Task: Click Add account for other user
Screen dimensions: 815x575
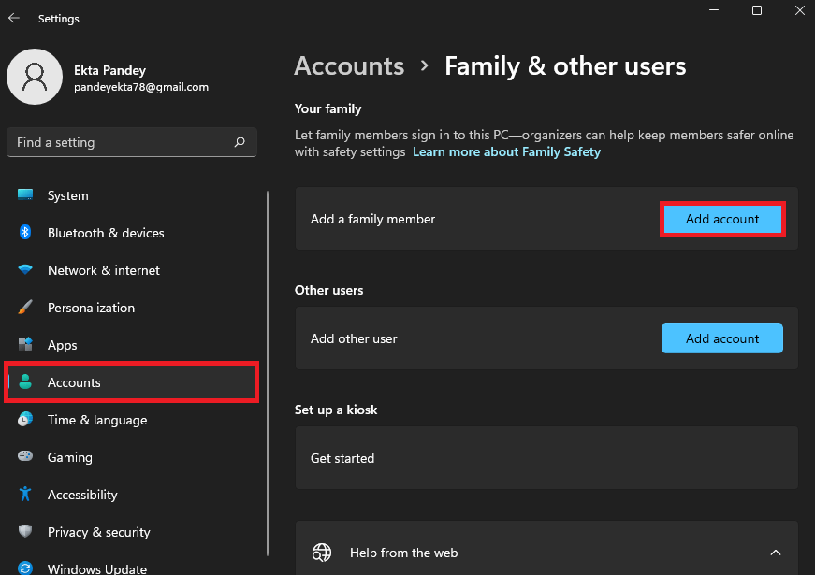Action: pyautogui.click(x=721, y=338)
